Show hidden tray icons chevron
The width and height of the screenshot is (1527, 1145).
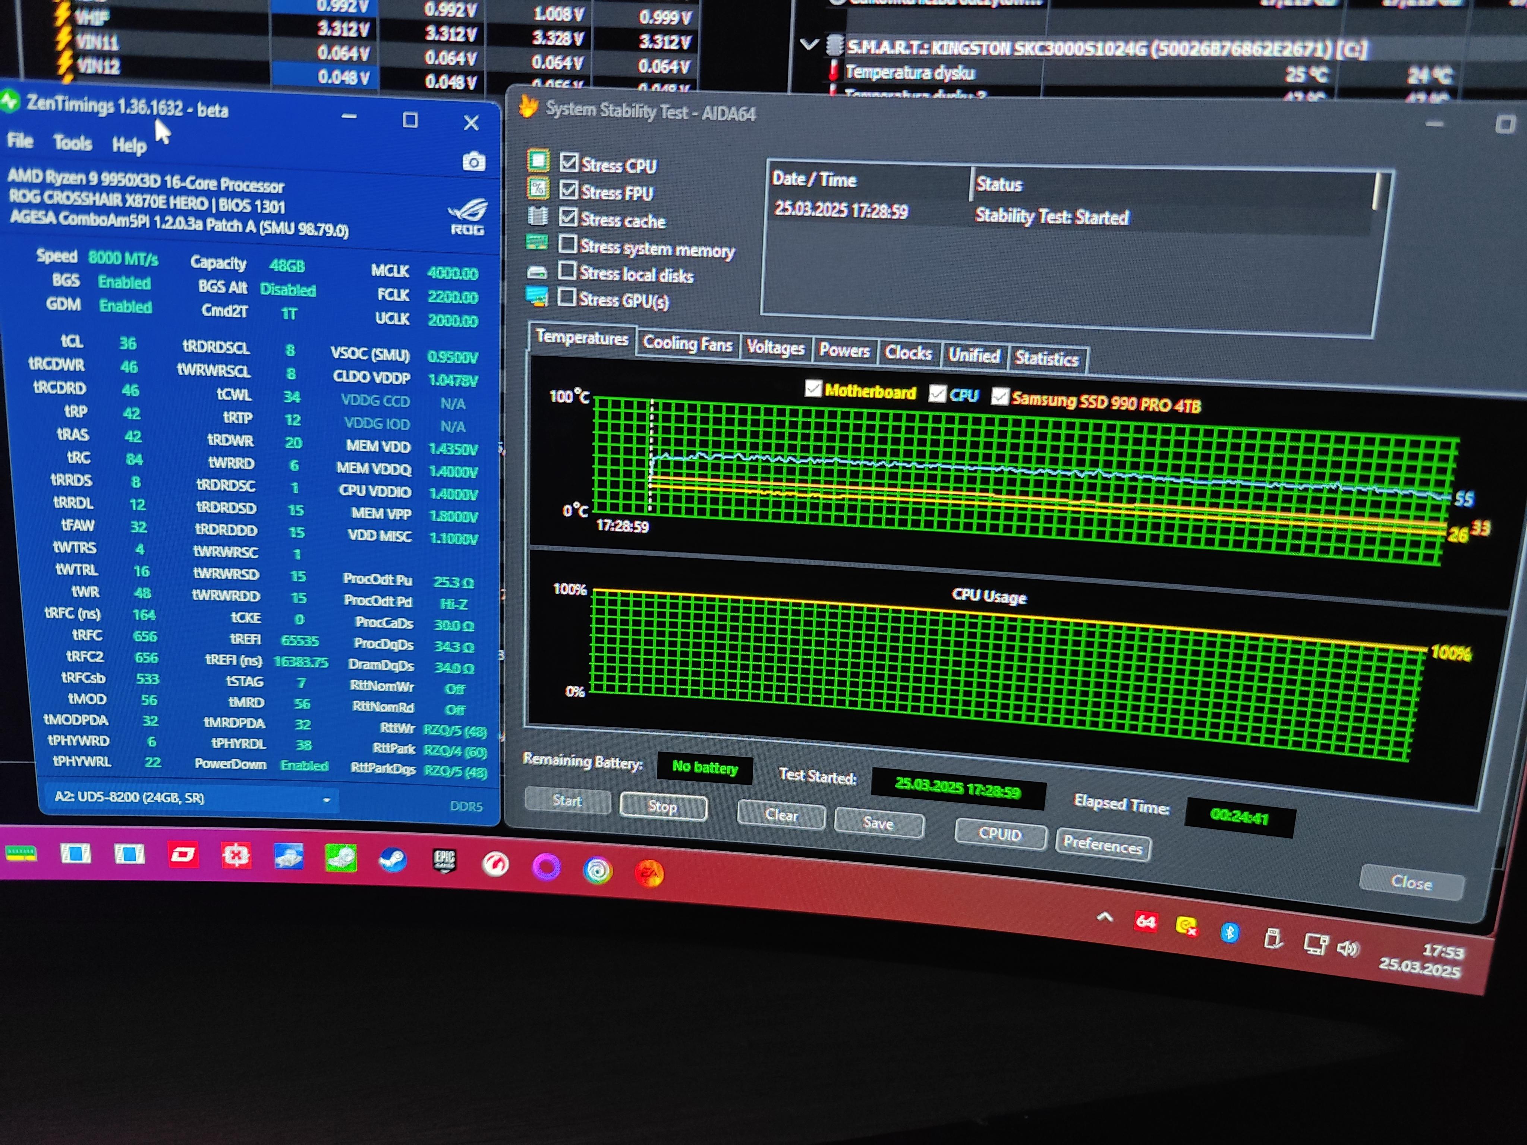[x=1105, y=917]
